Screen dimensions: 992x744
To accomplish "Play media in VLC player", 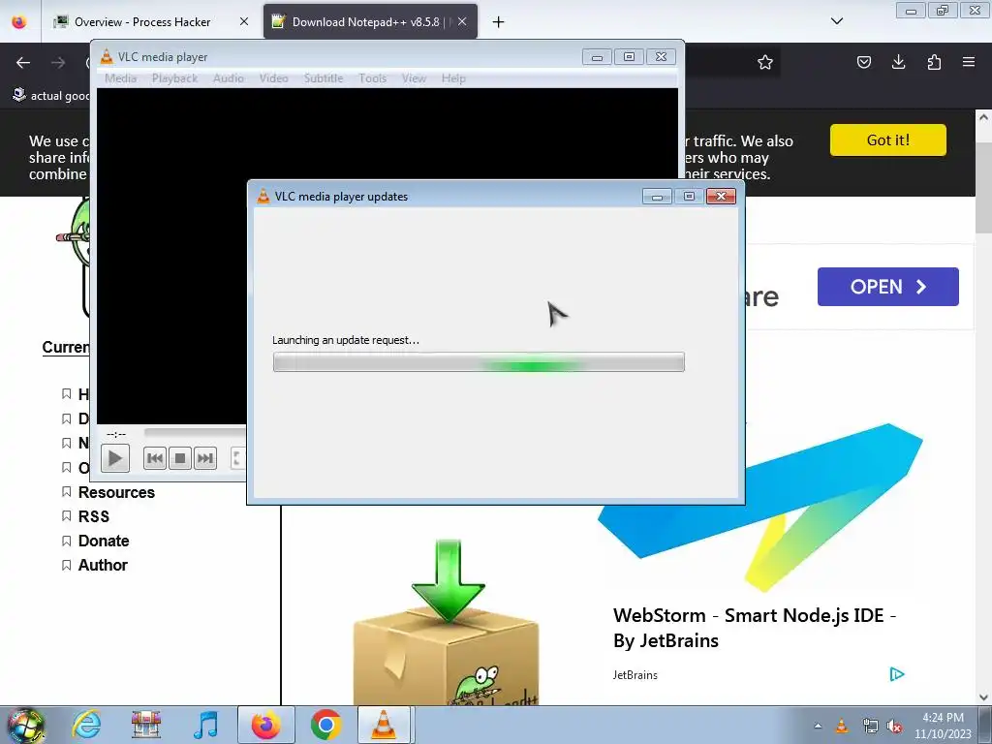I will point(114,458).
